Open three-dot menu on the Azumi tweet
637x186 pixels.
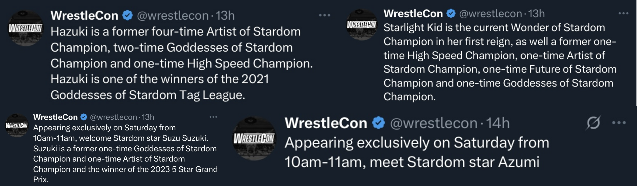point(619,123)
